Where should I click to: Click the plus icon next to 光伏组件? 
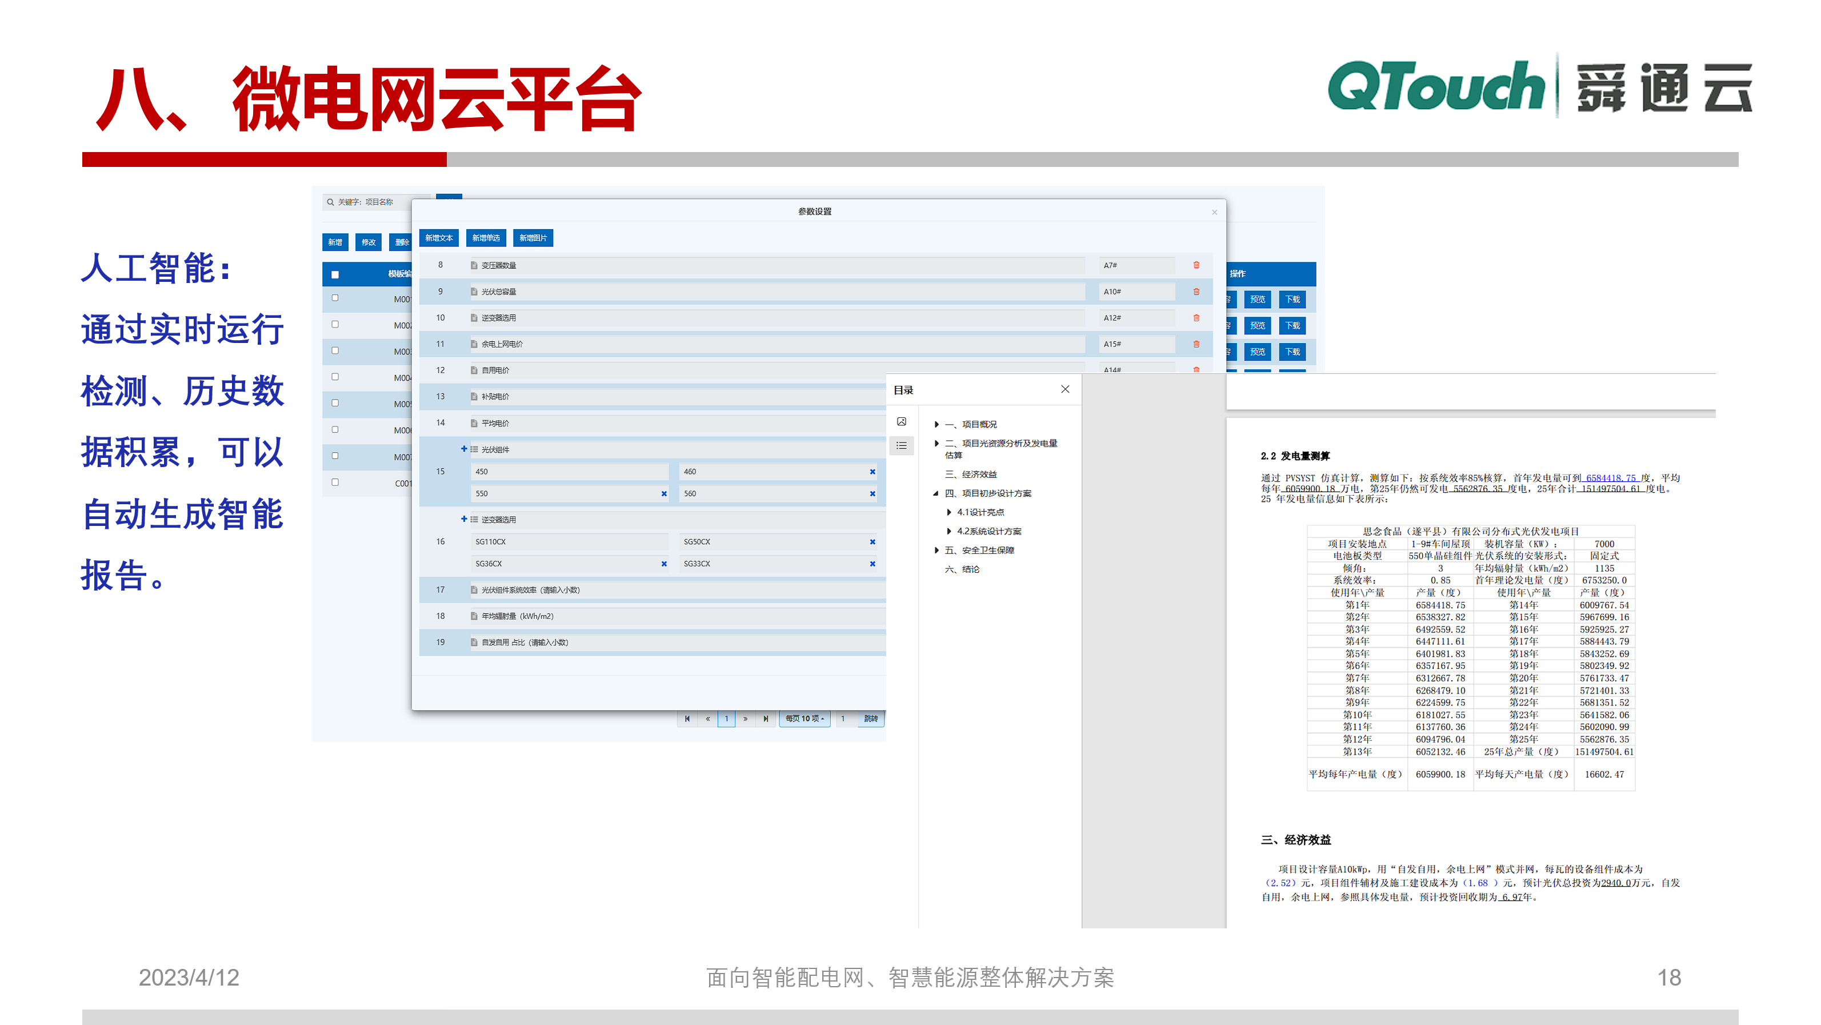(x=464, y=449)
